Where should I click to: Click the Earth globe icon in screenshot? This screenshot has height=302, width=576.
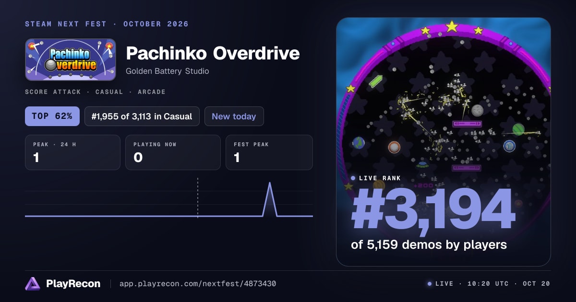359,142
